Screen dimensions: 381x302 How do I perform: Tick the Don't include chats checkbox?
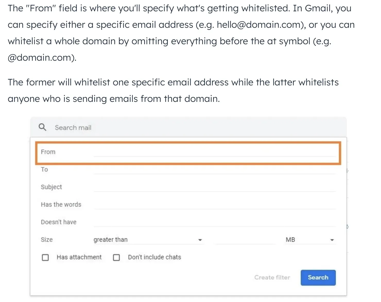click(116, 257)
